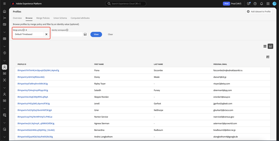Viewport: 279px width, 141px height.
Task: Open the Merge Policies tab
Action: click(x=43, y=18)
